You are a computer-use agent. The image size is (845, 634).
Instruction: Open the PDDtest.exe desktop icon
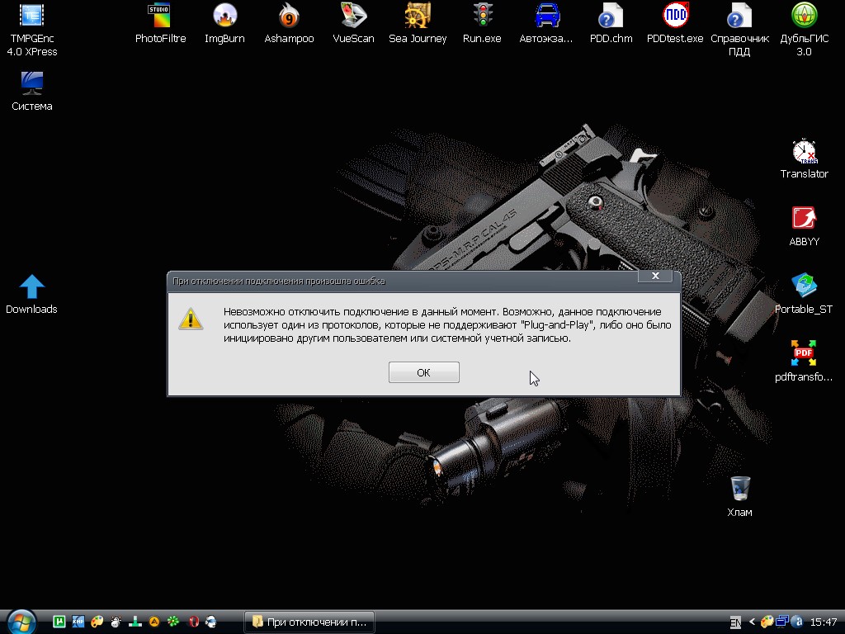675,23
